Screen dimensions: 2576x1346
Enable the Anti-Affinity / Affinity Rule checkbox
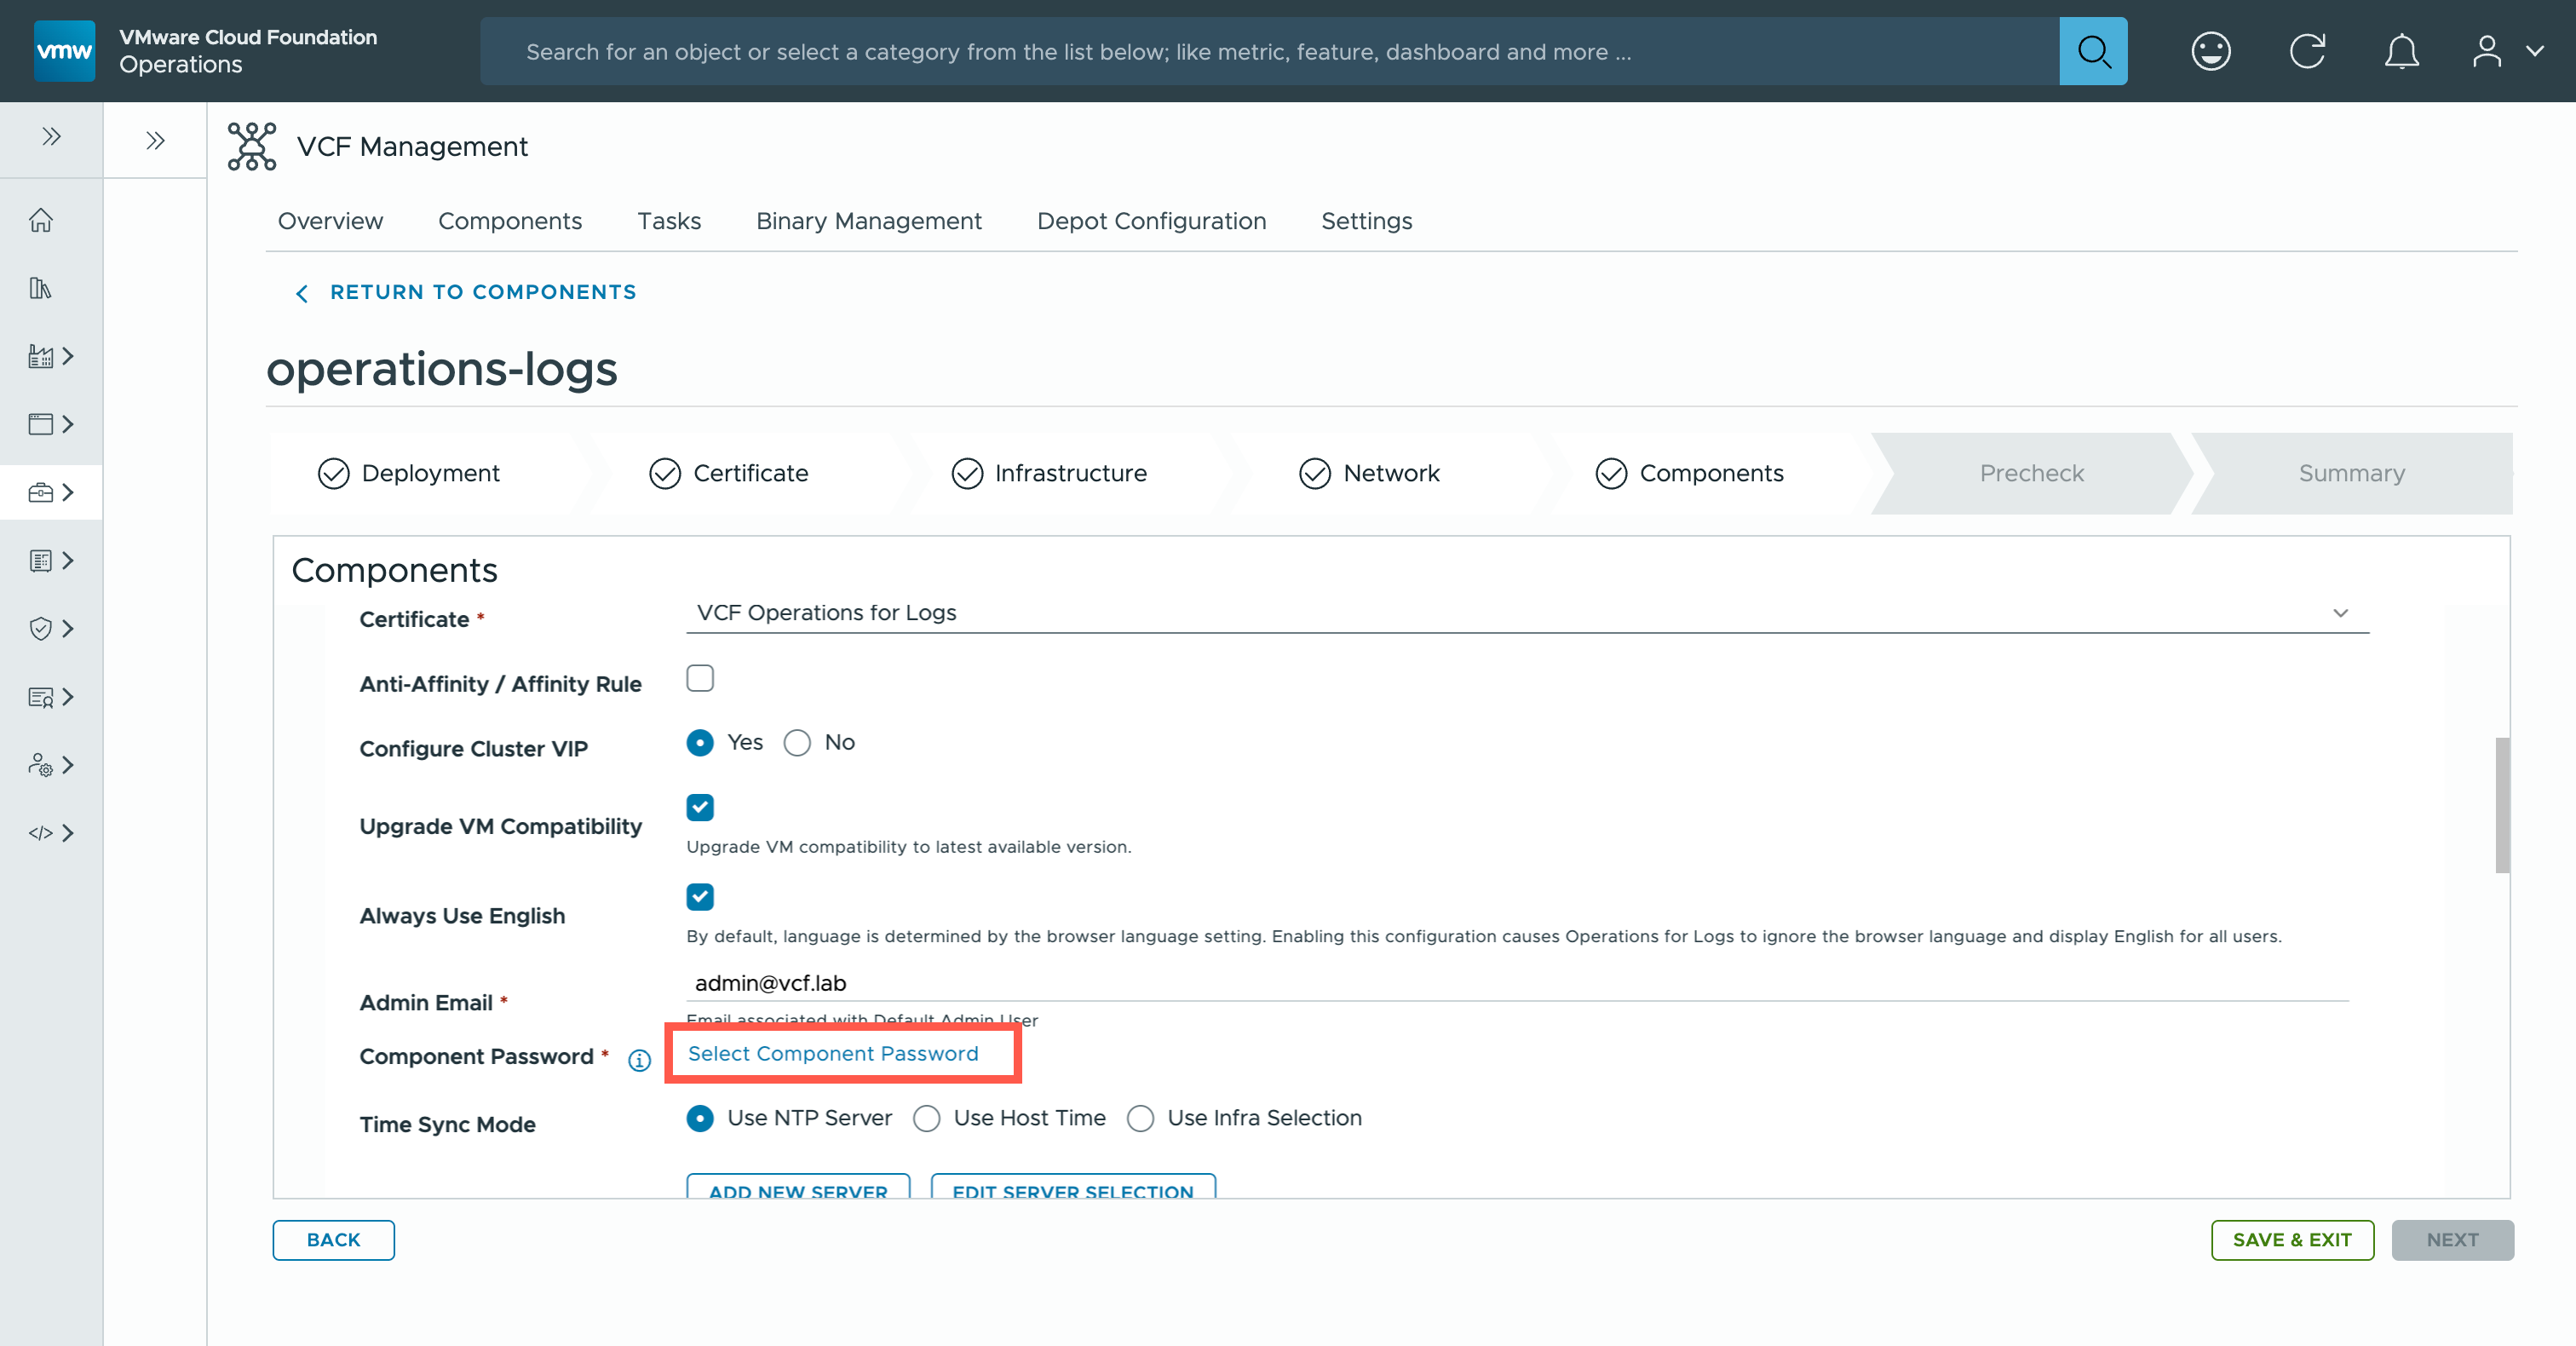click(700, 679)
